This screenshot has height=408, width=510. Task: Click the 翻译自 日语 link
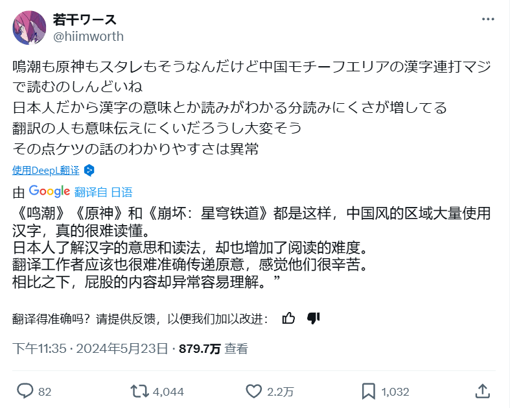[x=103, y=192]
